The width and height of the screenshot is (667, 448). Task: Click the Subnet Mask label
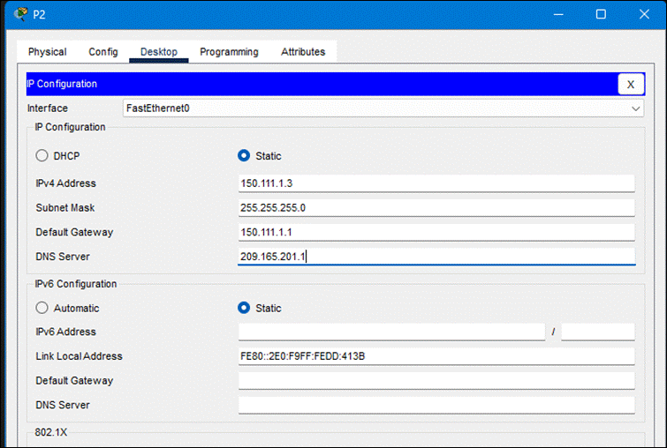[65, 207]
